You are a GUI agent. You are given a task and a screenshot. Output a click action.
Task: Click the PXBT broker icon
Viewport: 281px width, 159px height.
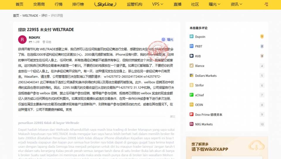pyautogui.click(x=191, y=46)
